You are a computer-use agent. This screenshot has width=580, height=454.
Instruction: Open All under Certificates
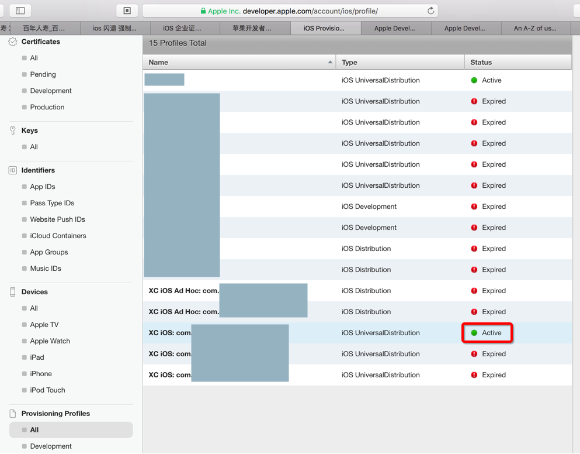[34, 58]
